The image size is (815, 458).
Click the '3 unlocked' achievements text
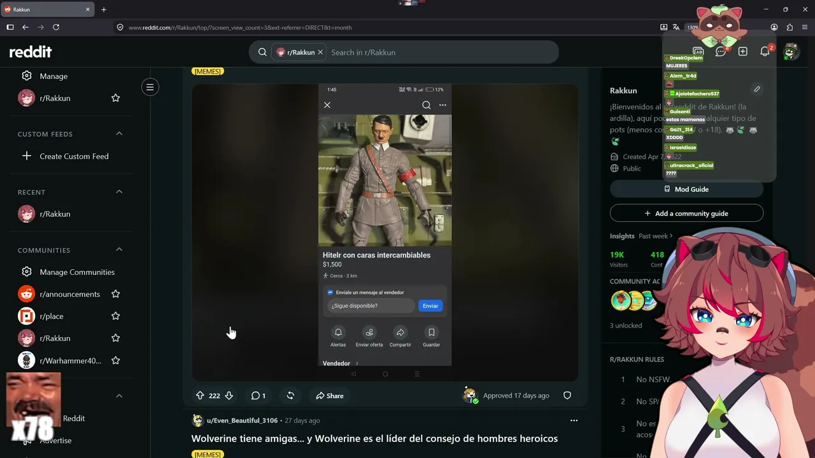(x=626, y=326)
